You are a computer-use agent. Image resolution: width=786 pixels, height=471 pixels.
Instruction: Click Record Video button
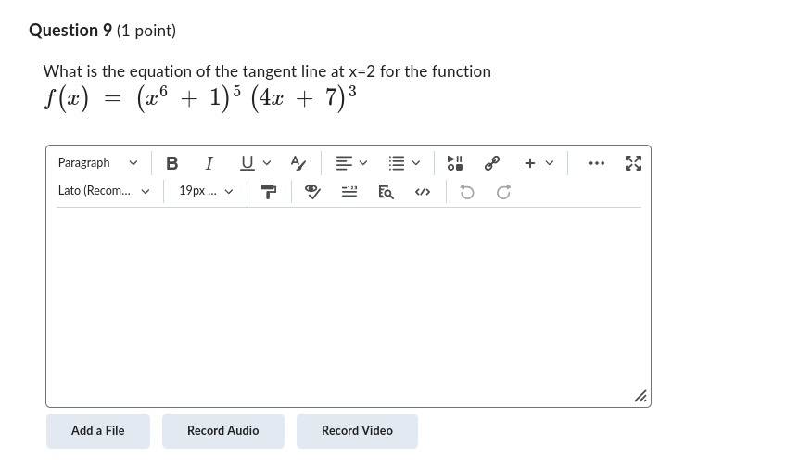pos(357,431)
